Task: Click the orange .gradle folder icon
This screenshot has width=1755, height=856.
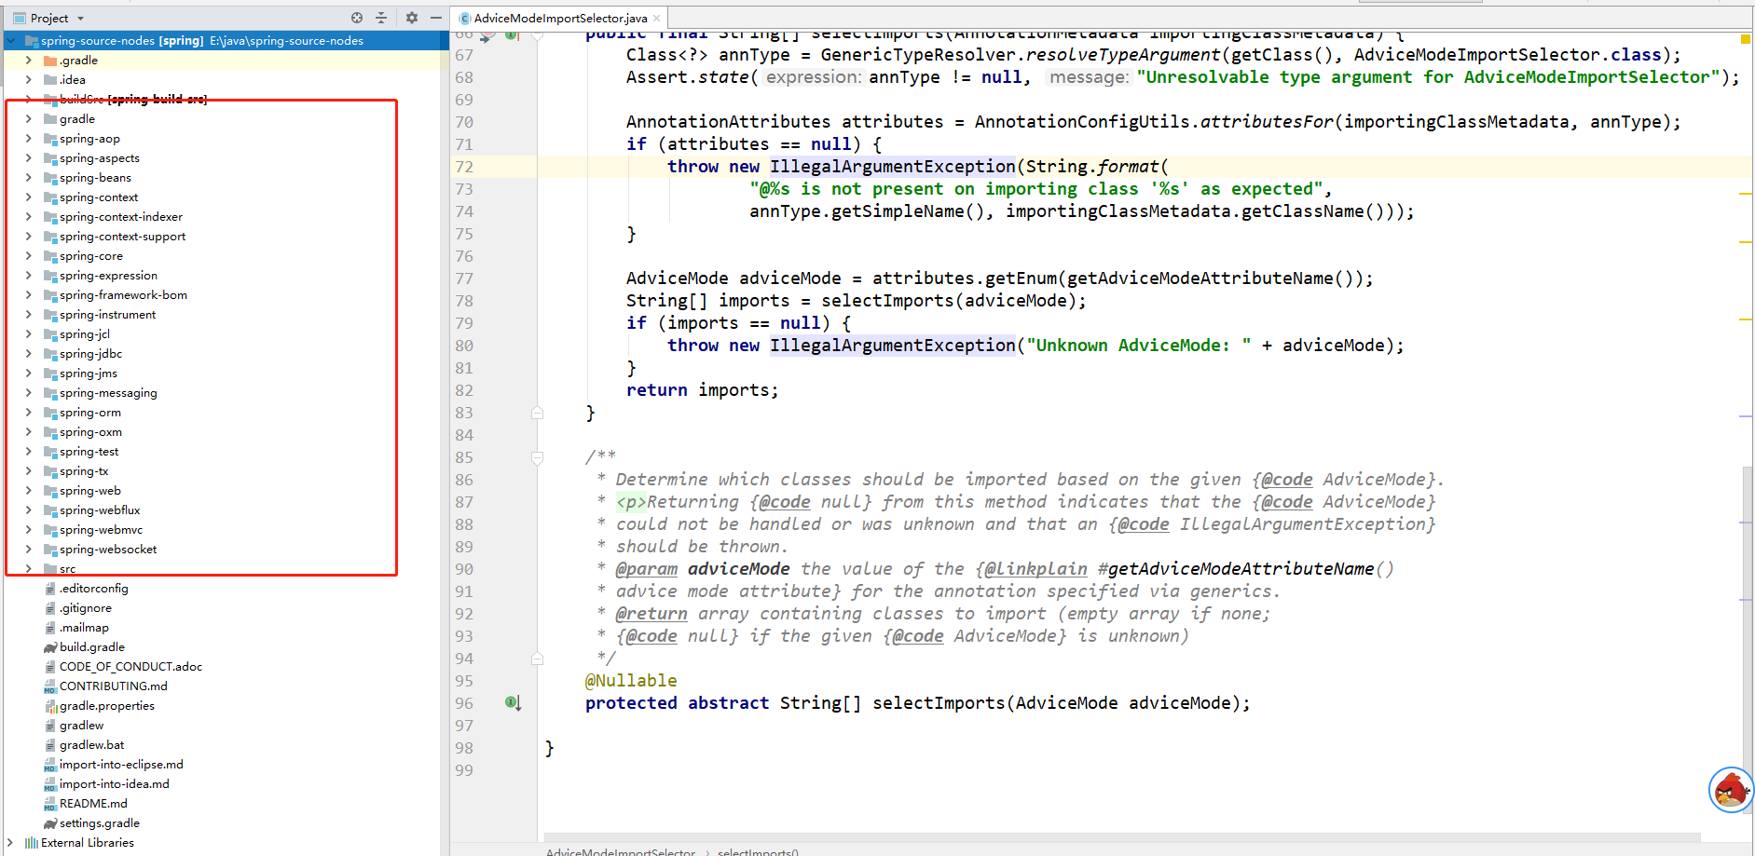Action: [50, 61]
